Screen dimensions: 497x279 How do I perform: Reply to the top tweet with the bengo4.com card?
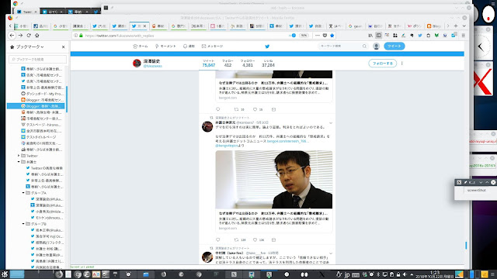click(217, 109)
